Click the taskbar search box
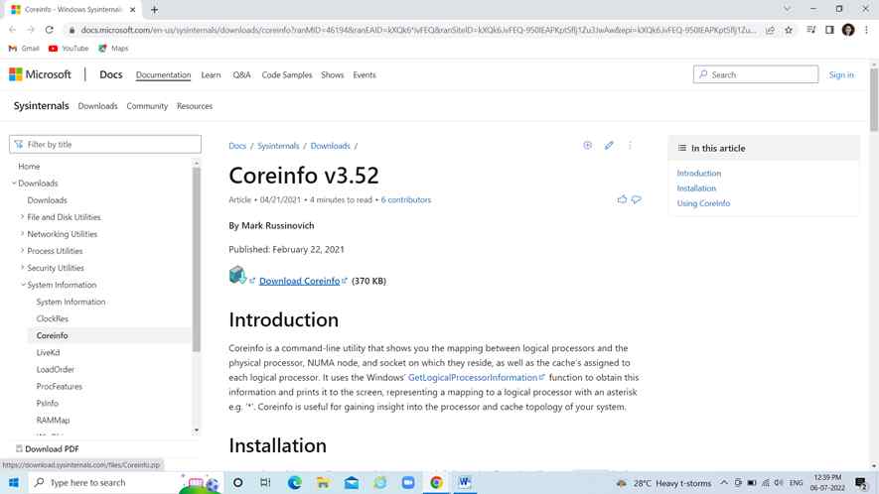Viewport: 879px width, 494px height. 124,482
